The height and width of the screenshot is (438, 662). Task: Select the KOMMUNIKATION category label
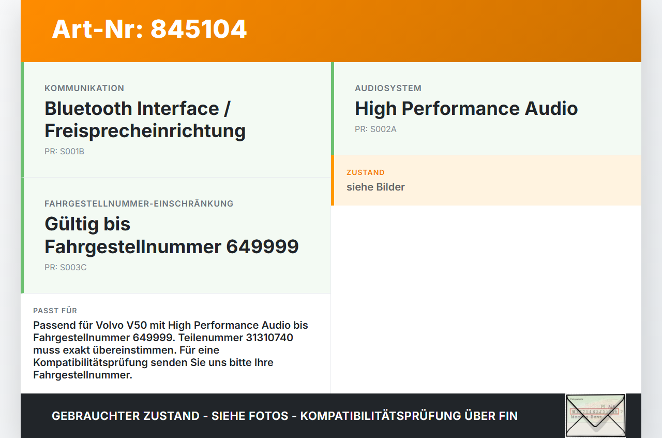click(84, 88)
